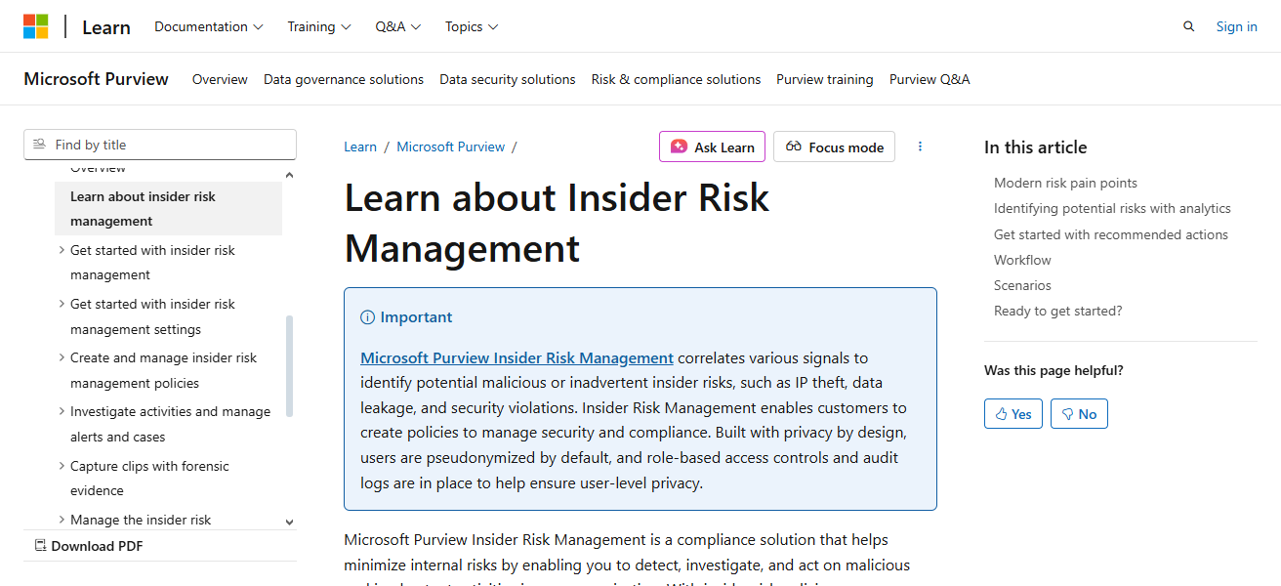Screen dimensions: 1281x586
Task: Enable Focus mode
Action: (x=834, y=146)
